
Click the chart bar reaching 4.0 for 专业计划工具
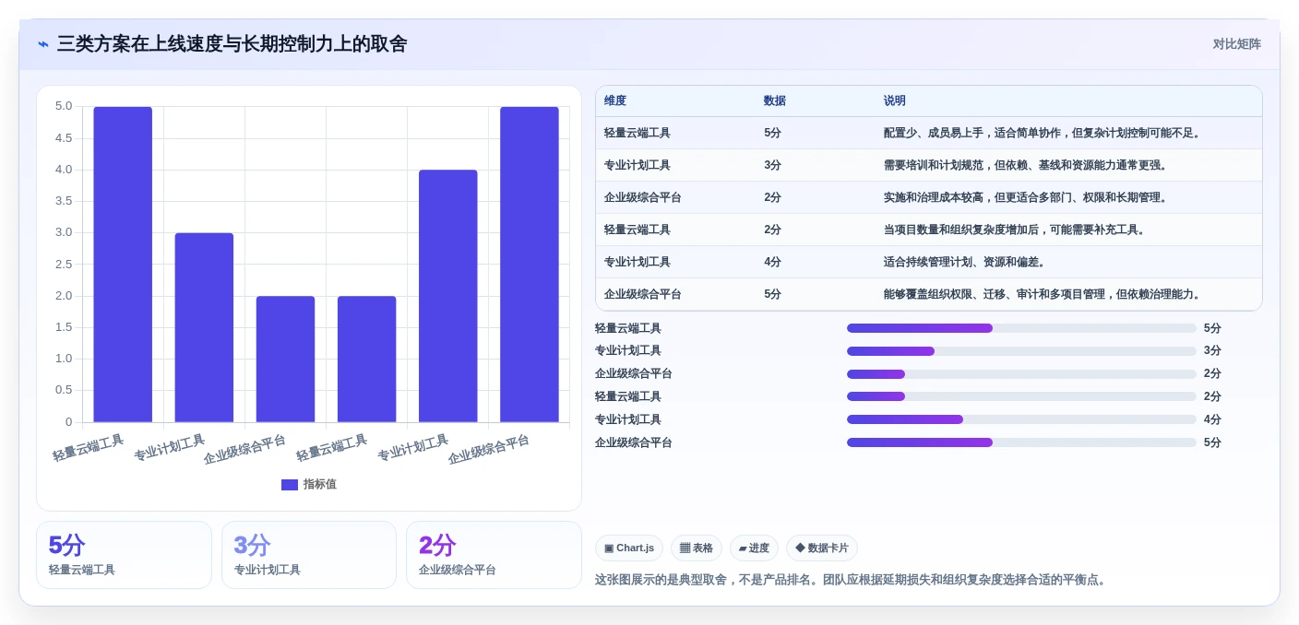[x=448, y=296]
